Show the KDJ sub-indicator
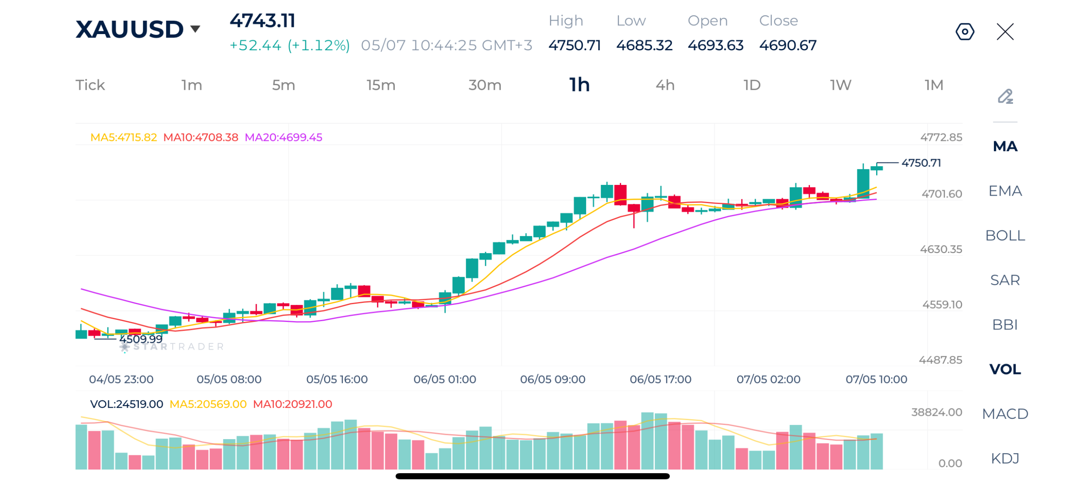 point(1005,458)
